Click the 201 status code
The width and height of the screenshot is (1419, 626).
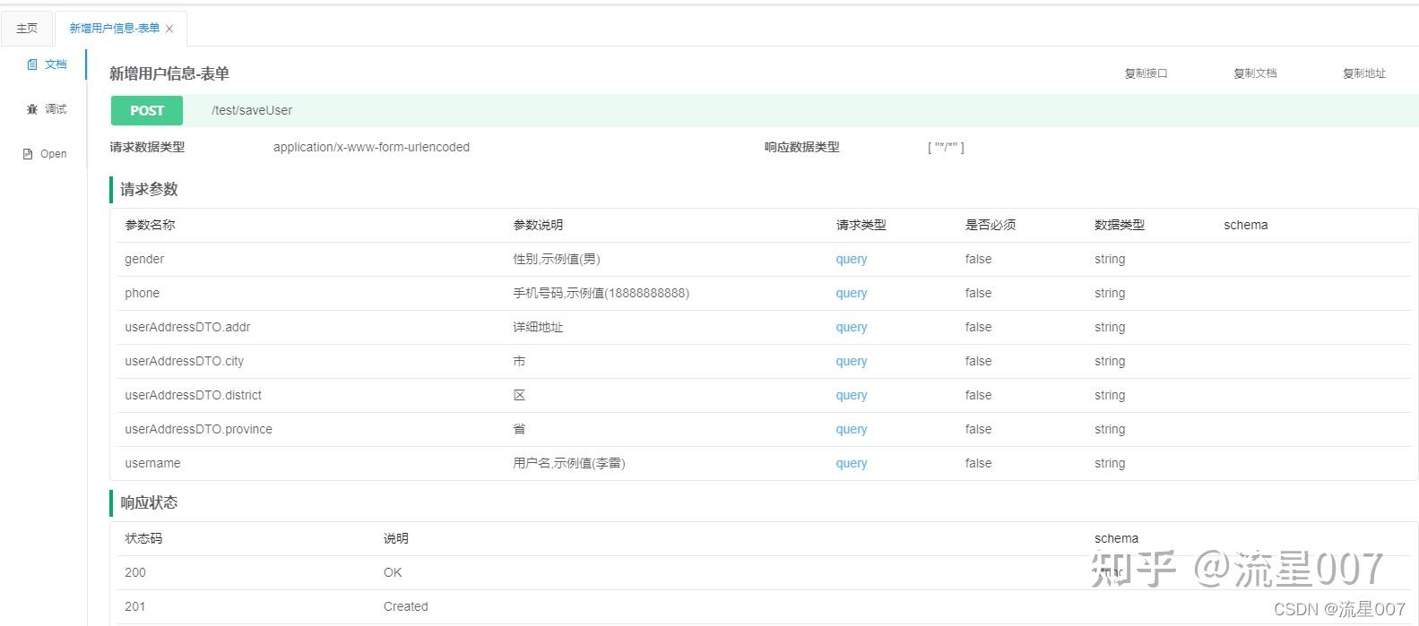(x=135, y=606)
